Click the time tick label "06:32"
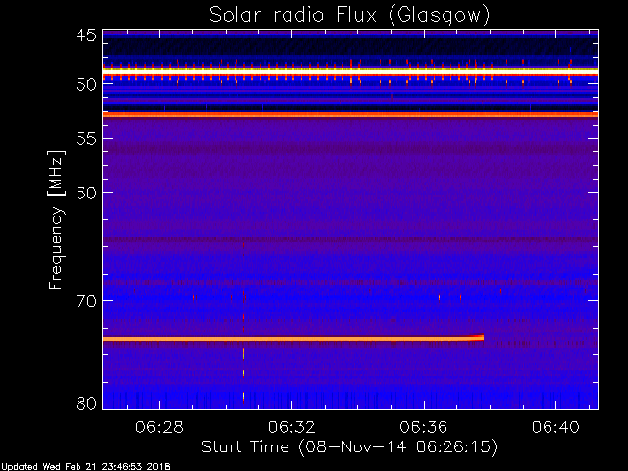Image resolution: width=628 pixels, height=471 pixels. pyautogui.click(x=291, y=427)
